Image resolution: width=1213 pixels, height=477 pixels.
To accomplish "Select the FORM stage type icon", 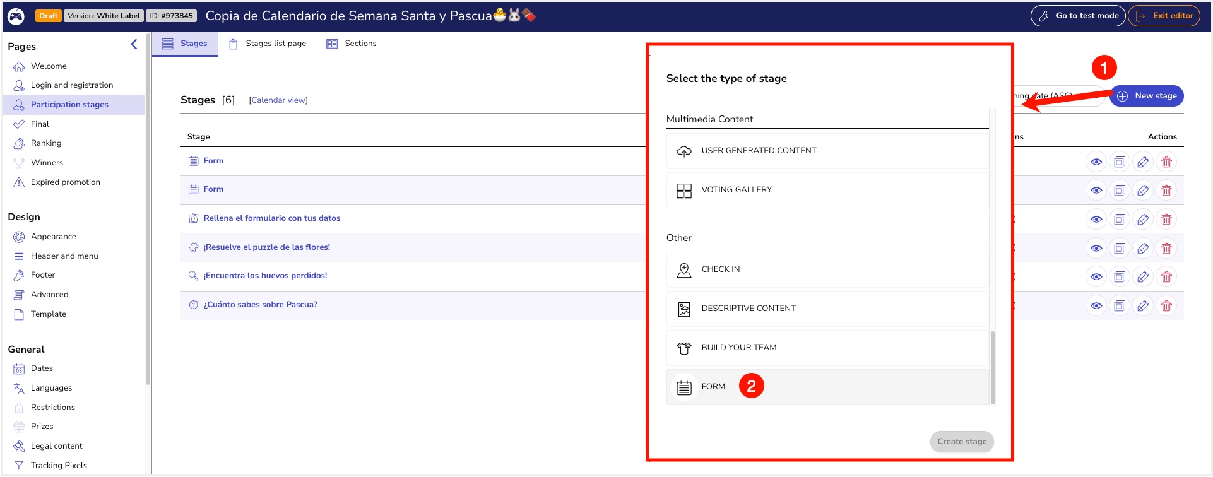I will click(x=684, y=387).
